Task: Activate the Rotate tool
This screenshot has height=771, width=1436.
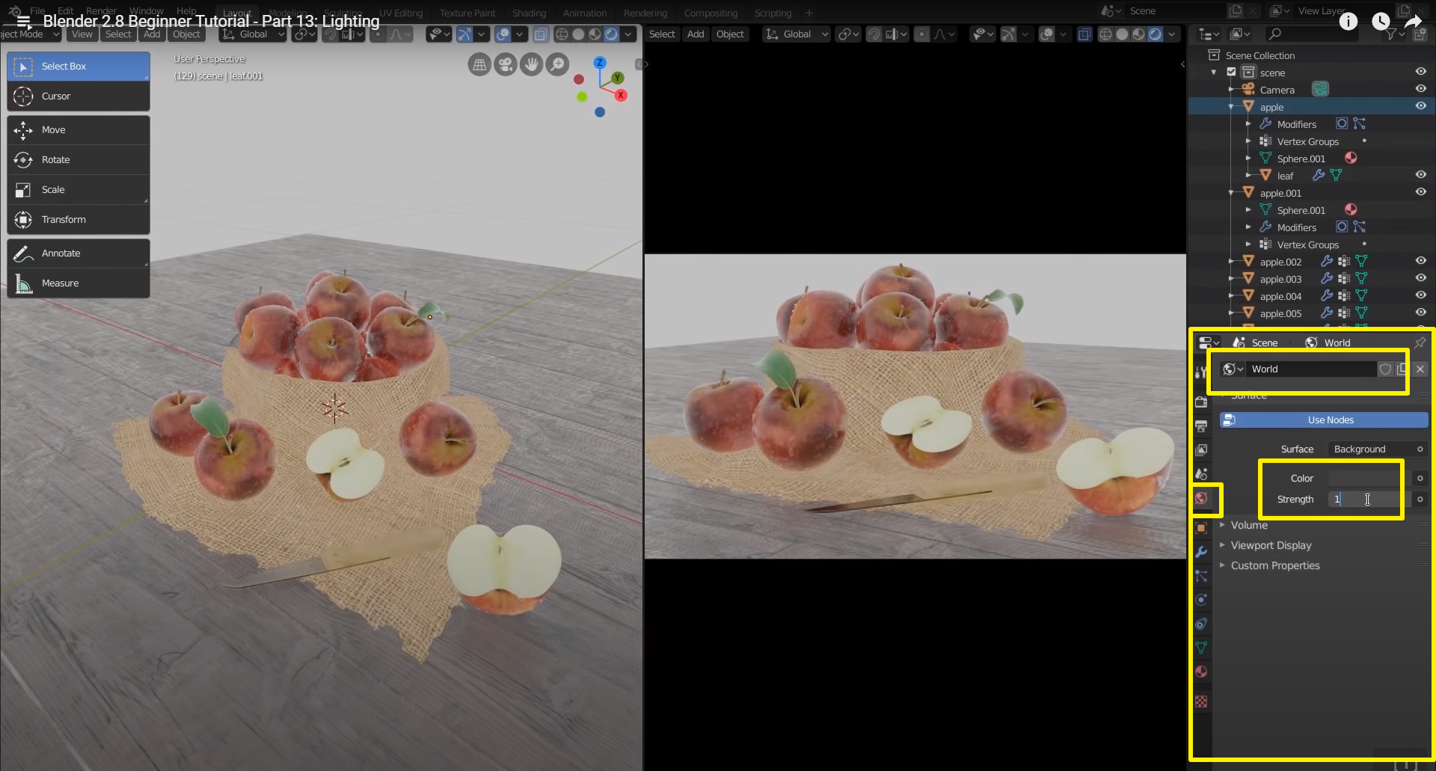Action: (79, 160)
